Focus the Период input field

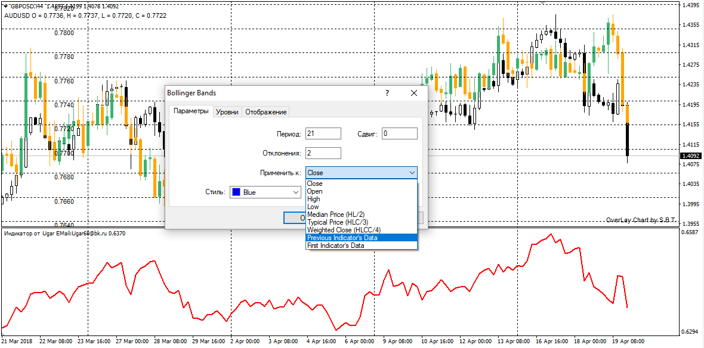[323, 133]
